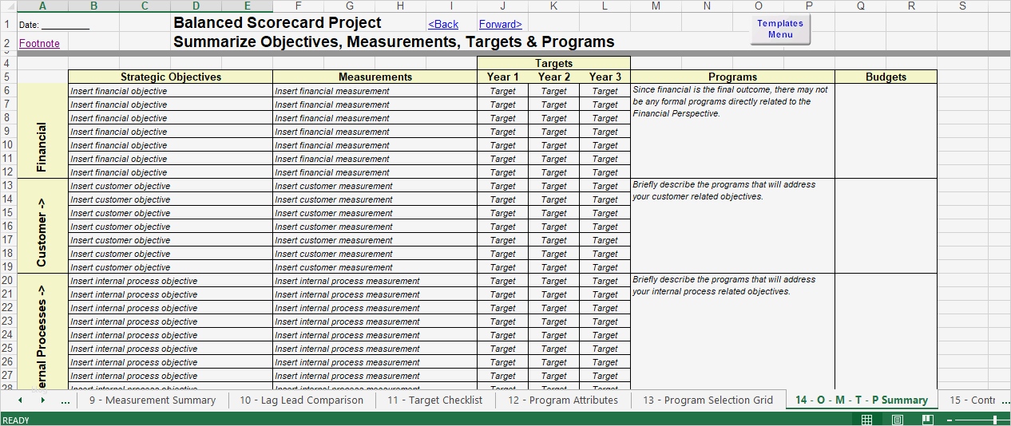Click previous sheet navigation arrow

(x=20, y=400)
